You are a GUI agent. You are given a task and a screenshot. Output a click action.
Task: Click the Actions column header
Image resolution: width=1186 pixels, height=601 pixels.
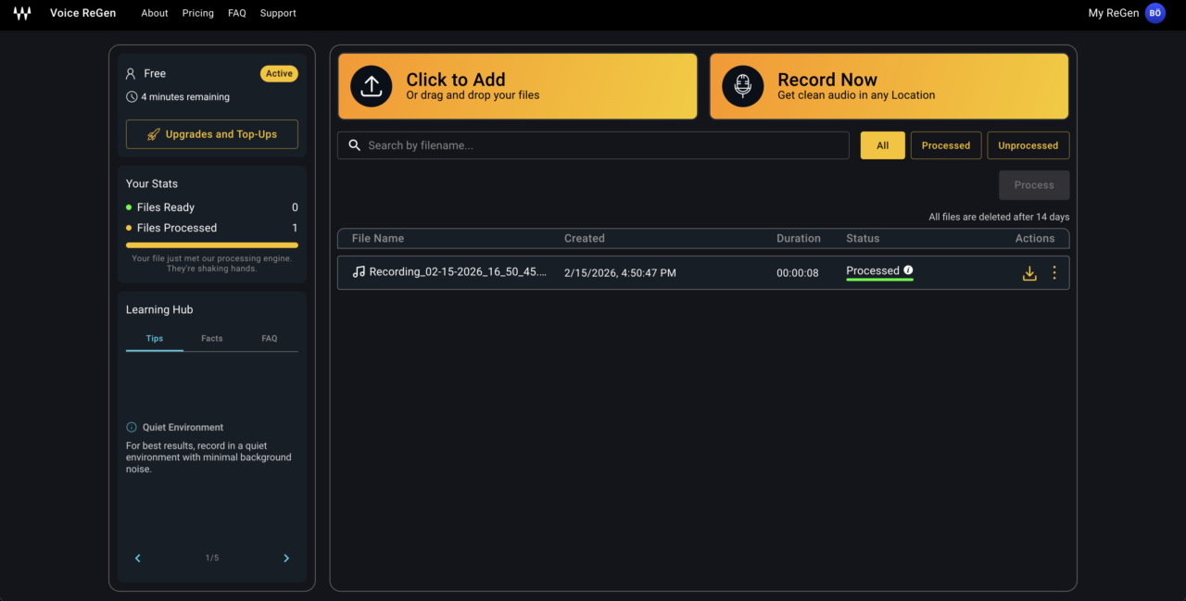click(x=1035, y=238)
